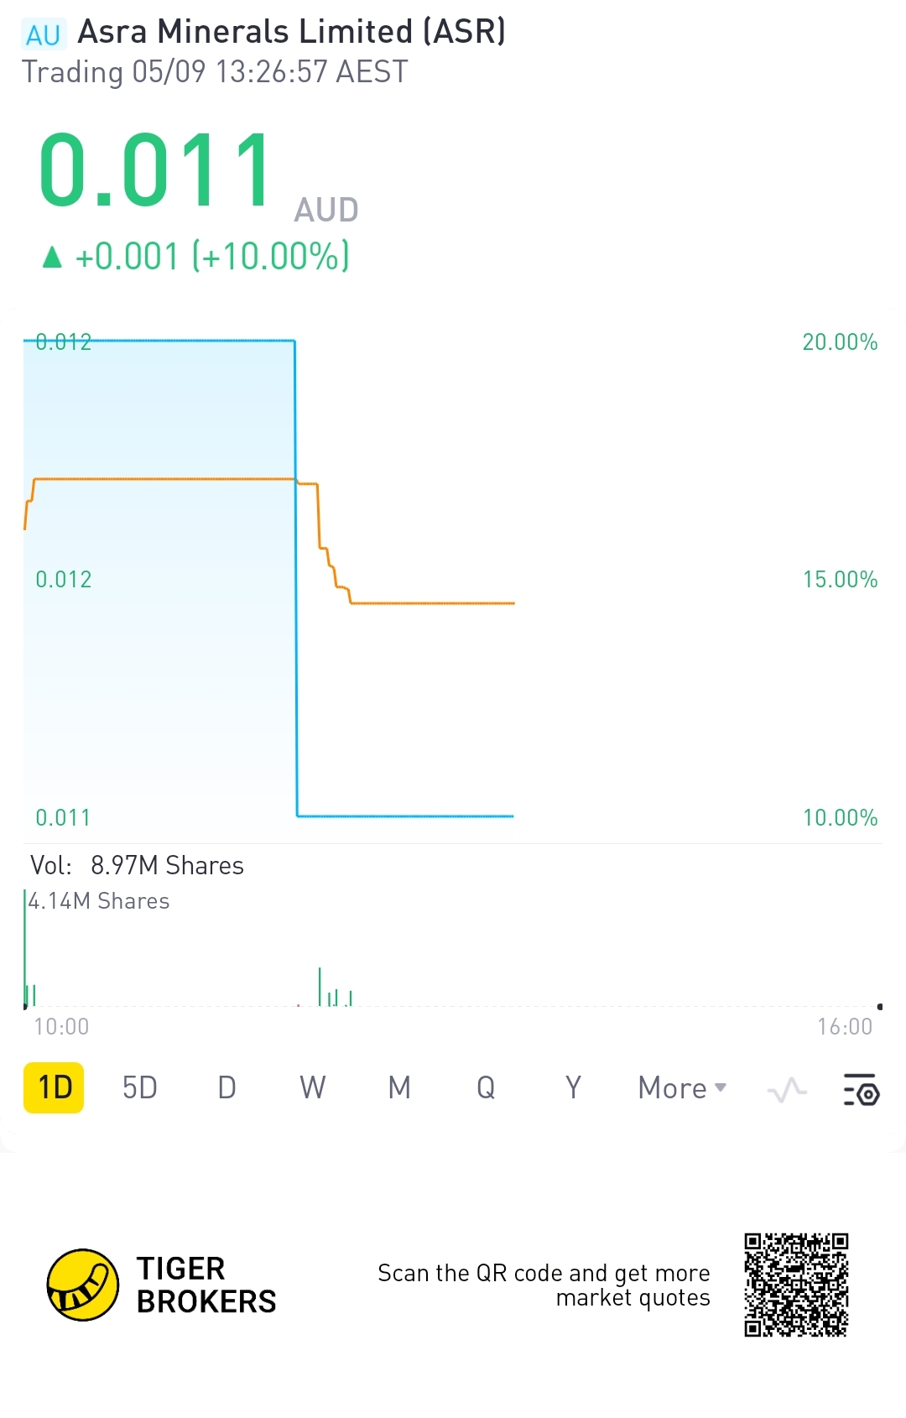Image resolution: width=906 pixels, height=1418 pixels.
Task: Switch to quarterly Q chart
Action: coord(486,1088)
